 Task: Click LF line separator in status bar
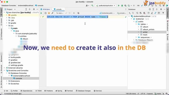pos(138,93)
